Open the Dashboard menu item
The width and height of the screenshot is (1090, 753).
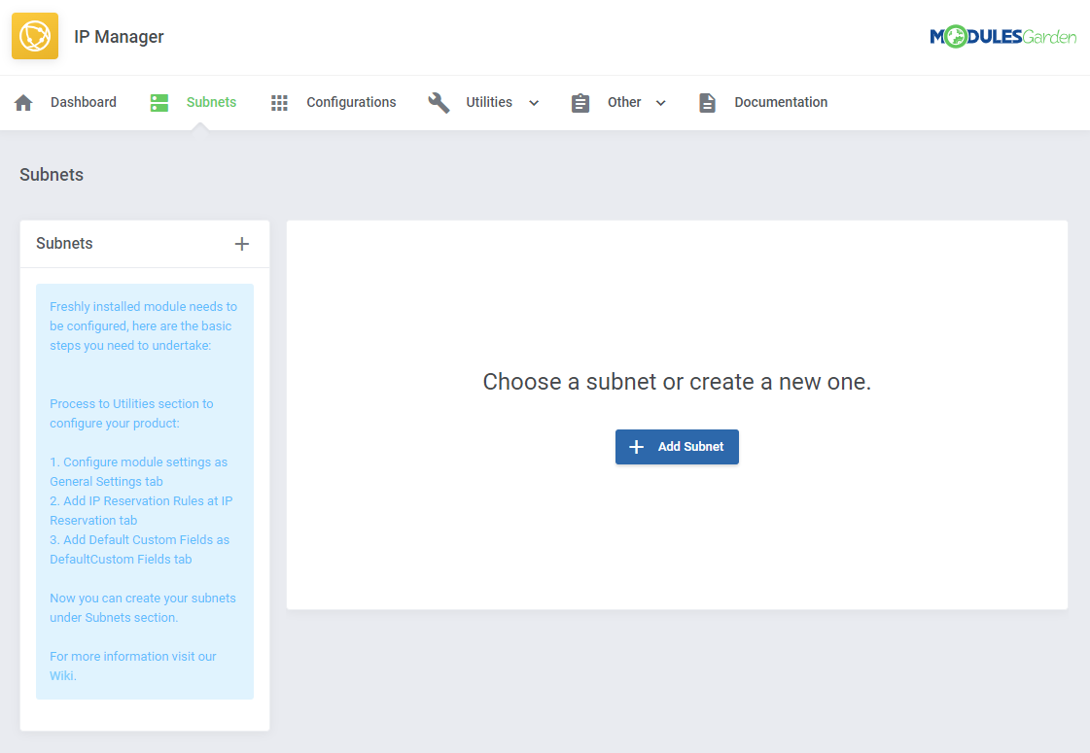point(84,102)
